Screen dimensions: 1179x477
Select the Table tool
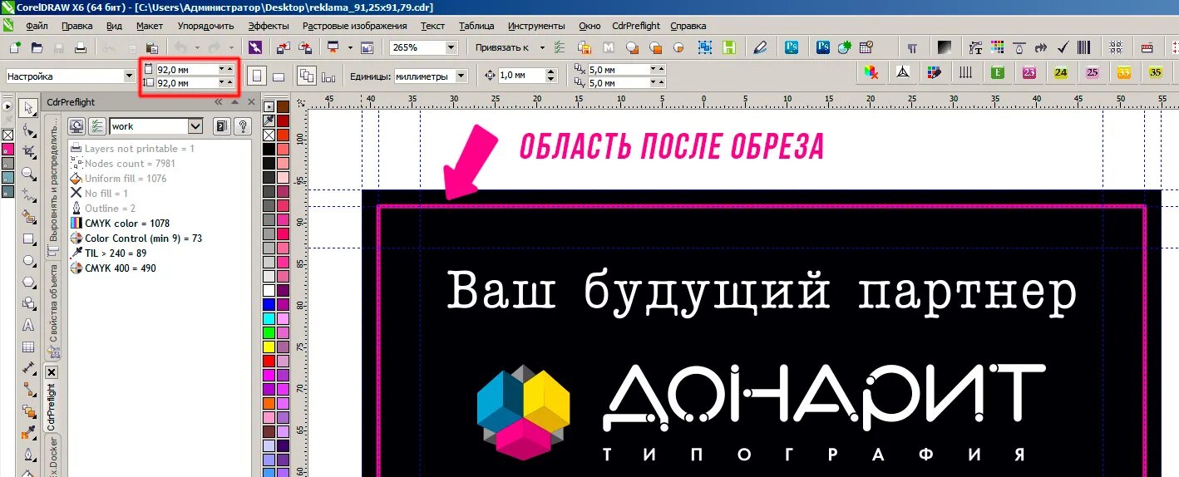pyautogui.click(x=29, y=347)
